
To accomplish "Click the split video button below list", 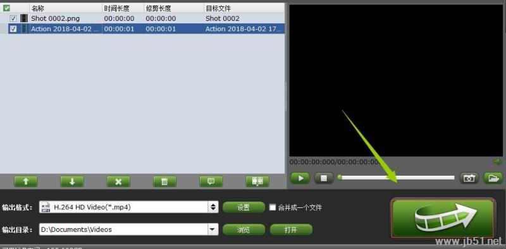I will [x=257, y=181].
